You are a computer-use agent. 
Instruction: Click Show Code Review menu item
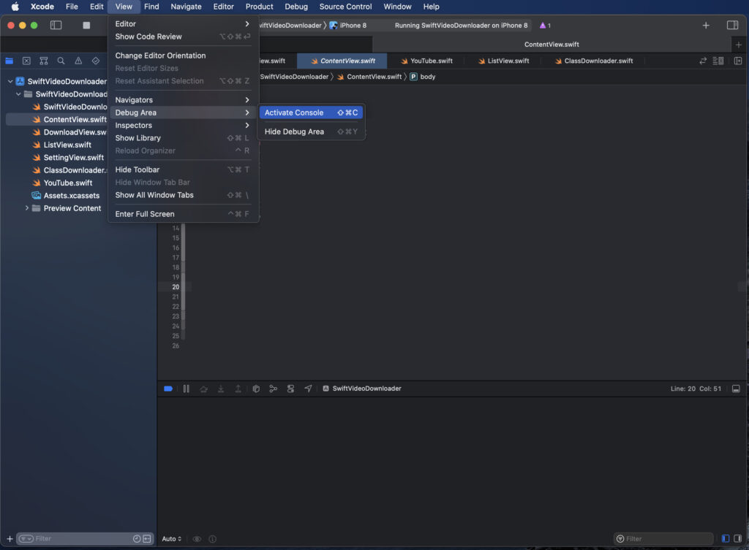tap(182, 37)
